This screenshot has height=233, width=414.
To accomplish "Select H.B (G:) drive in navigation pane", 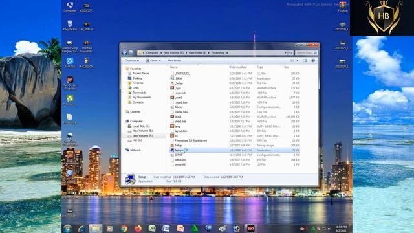I will (135, 140).
